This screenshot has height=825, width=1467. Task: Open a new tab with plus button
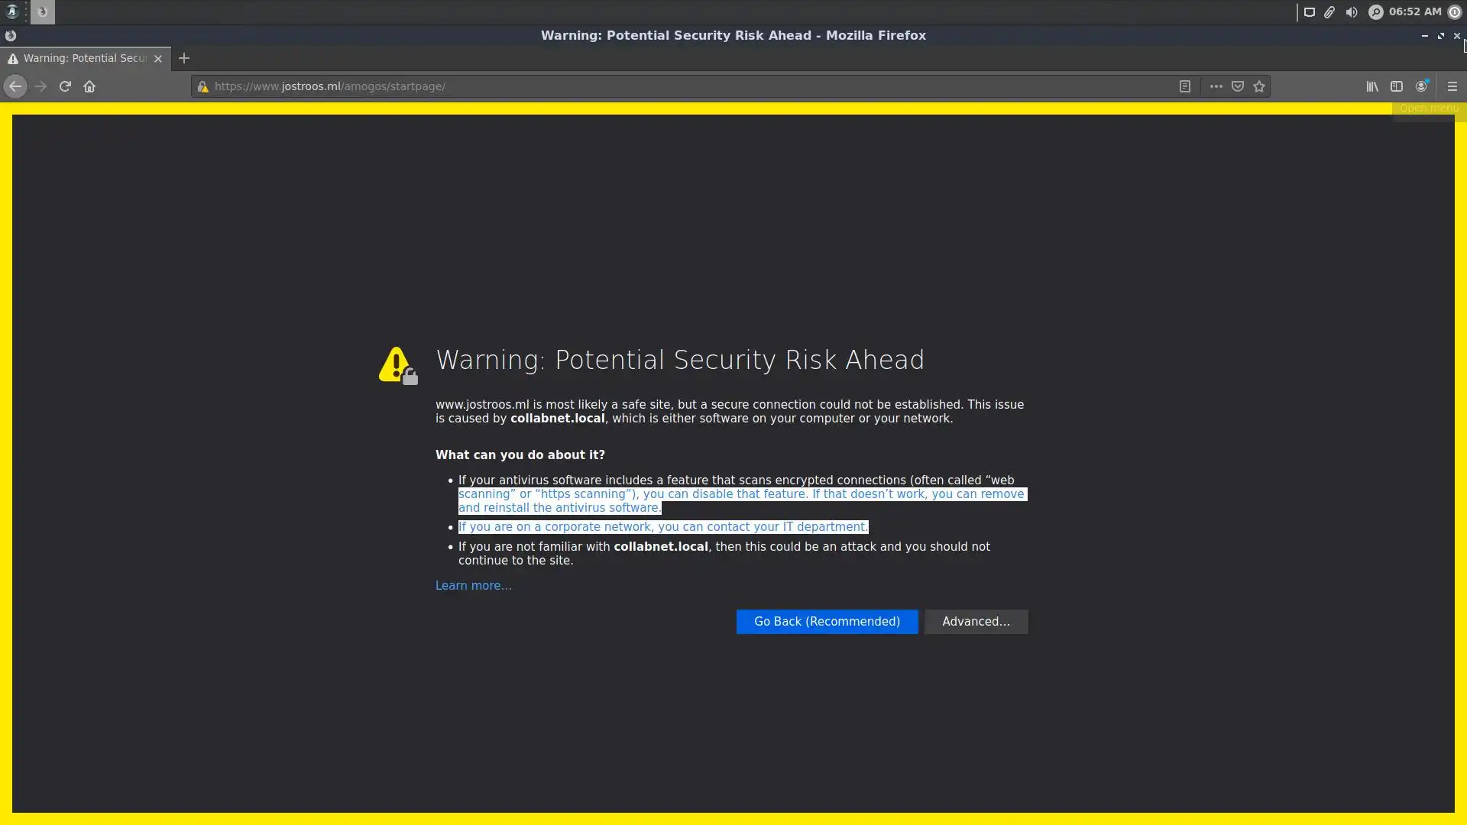184,58
